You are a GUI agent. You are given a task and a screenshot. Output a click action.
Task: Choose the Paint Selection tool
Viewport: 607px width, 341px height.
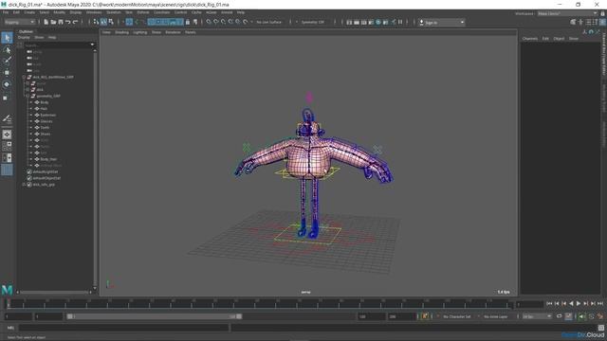coord(7,61)
